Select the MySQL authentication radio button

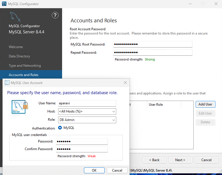click(60, 128)
